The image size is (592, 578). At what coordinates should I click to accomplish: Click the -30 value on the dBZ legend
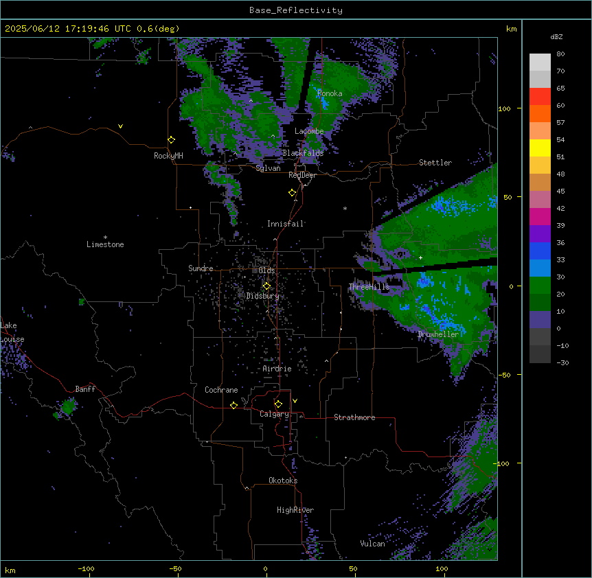562,363
